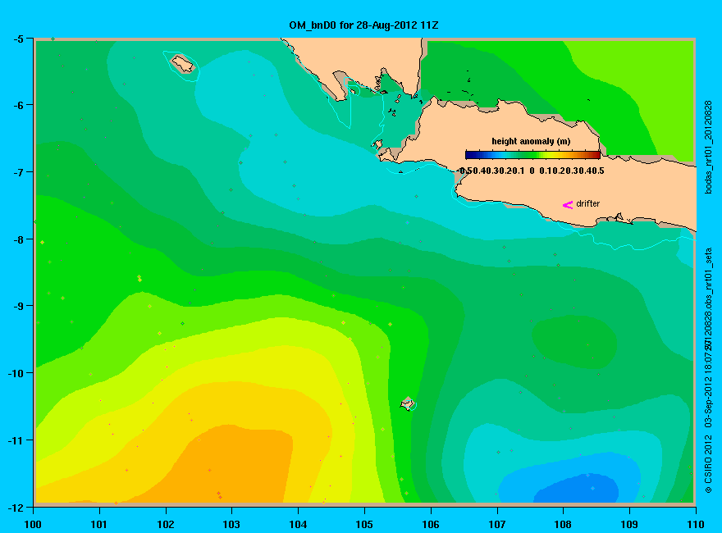Click the '-6' latitude axis label

(x=18, y=106)
